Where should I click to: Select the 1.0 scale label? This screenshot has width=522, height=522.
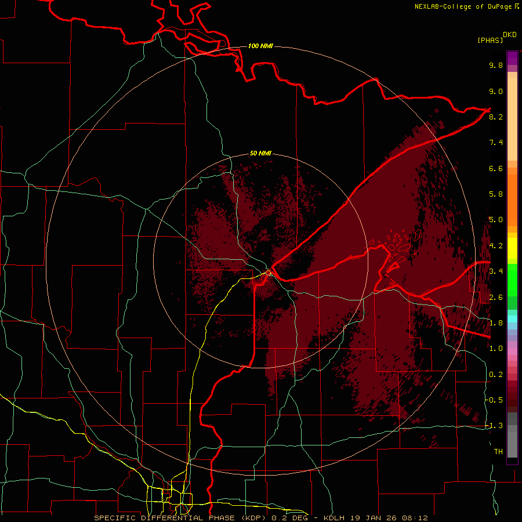tap(496, 349)
